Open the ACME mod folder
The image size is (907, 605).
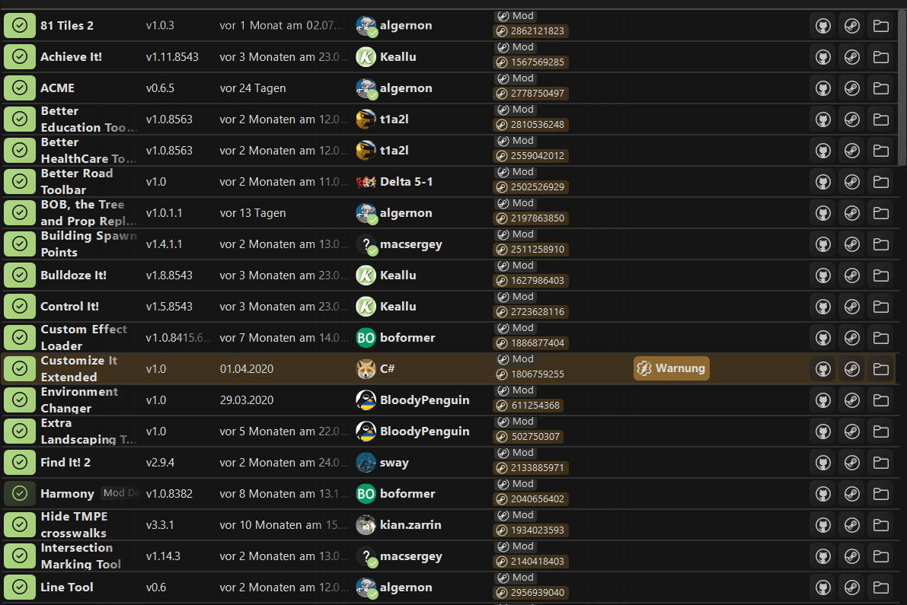(881, 88)
